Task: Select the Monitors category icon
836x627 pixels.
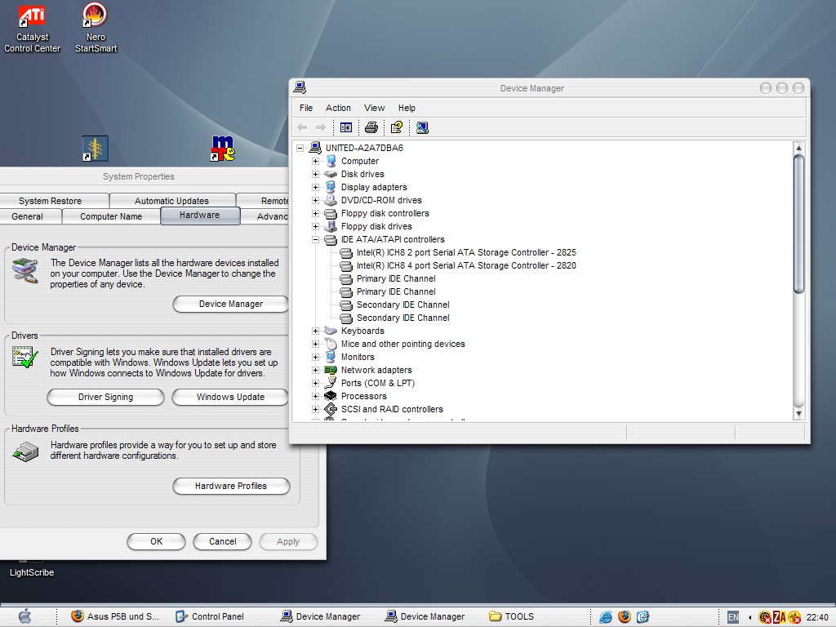Action: tap(331, 357)
